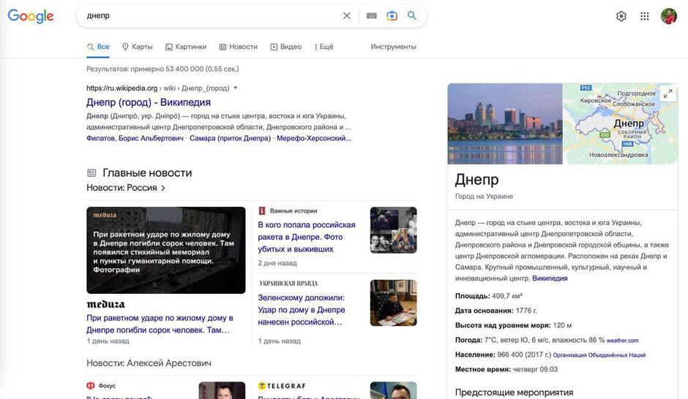Click the Dnipro skyline photo
The image size is (688, 399).
pyautogui.click(x=505, y=124)
